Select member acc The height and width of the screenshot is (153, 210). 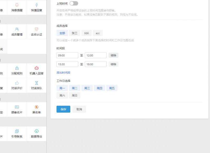point(98,33)
